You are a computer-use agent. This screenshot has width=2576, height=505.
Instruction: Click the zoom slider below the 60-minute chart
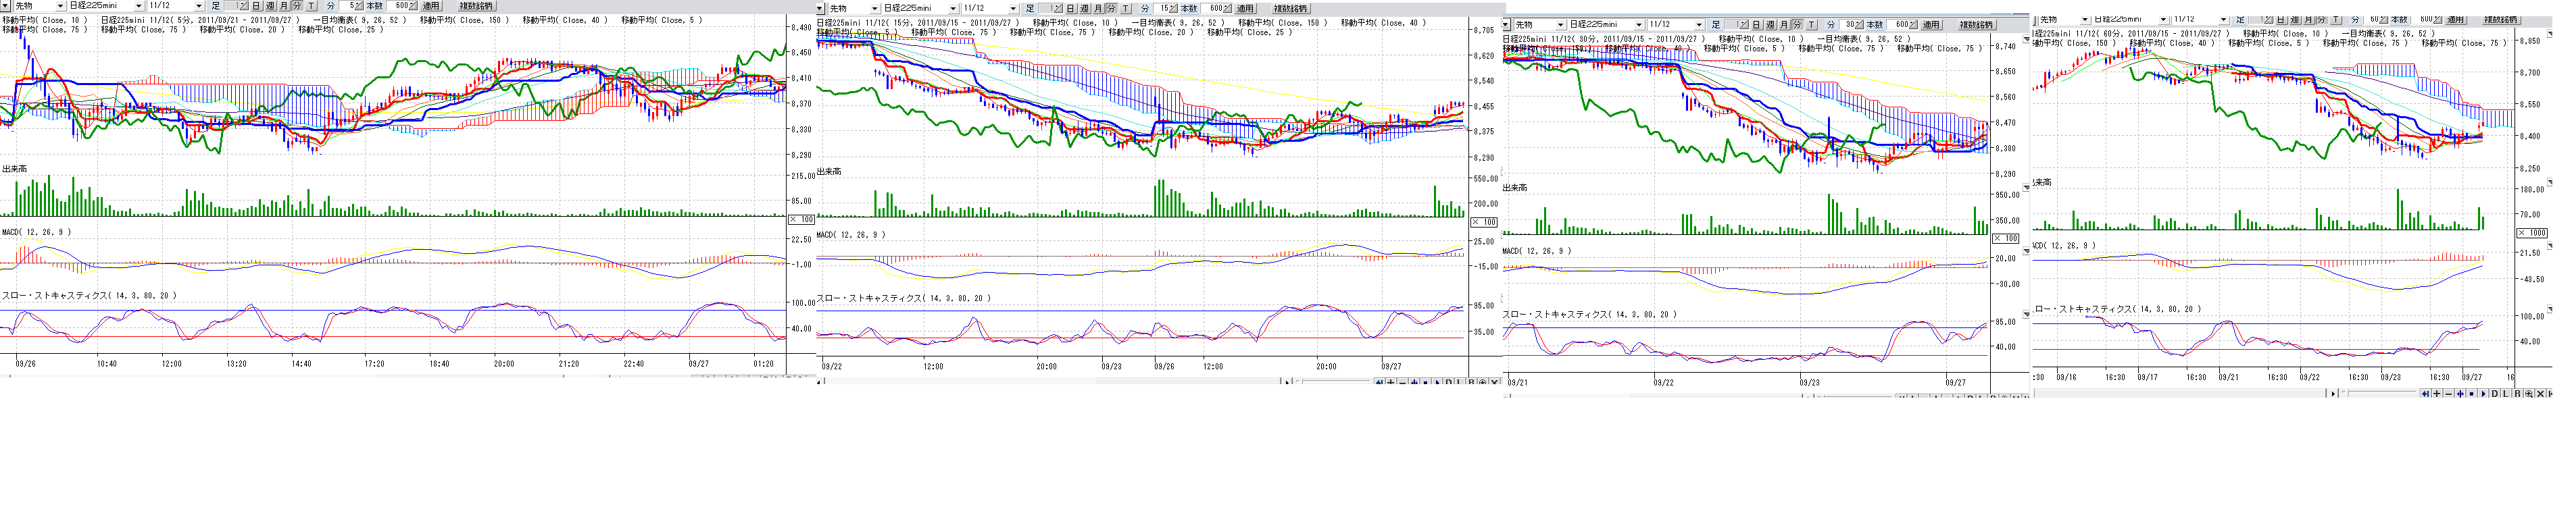click(x=2347, y=393)
